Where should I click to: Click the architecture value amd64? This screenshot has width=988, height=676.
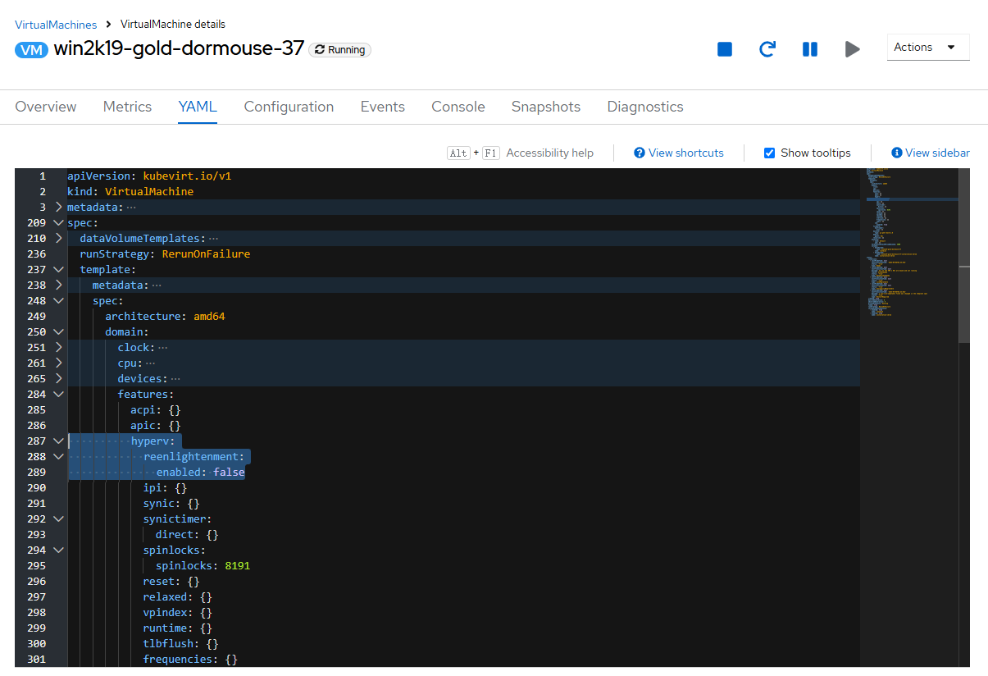tap(209, 316)
